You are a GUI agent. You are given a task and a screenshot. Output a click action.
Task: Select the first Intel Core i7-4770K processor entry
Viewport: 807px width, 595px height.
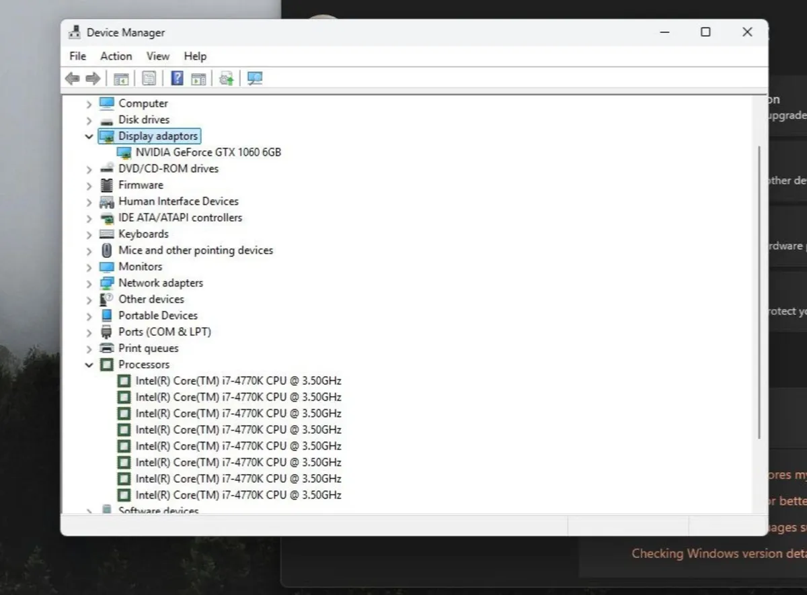pyautogui.click(x=238, y=381)
